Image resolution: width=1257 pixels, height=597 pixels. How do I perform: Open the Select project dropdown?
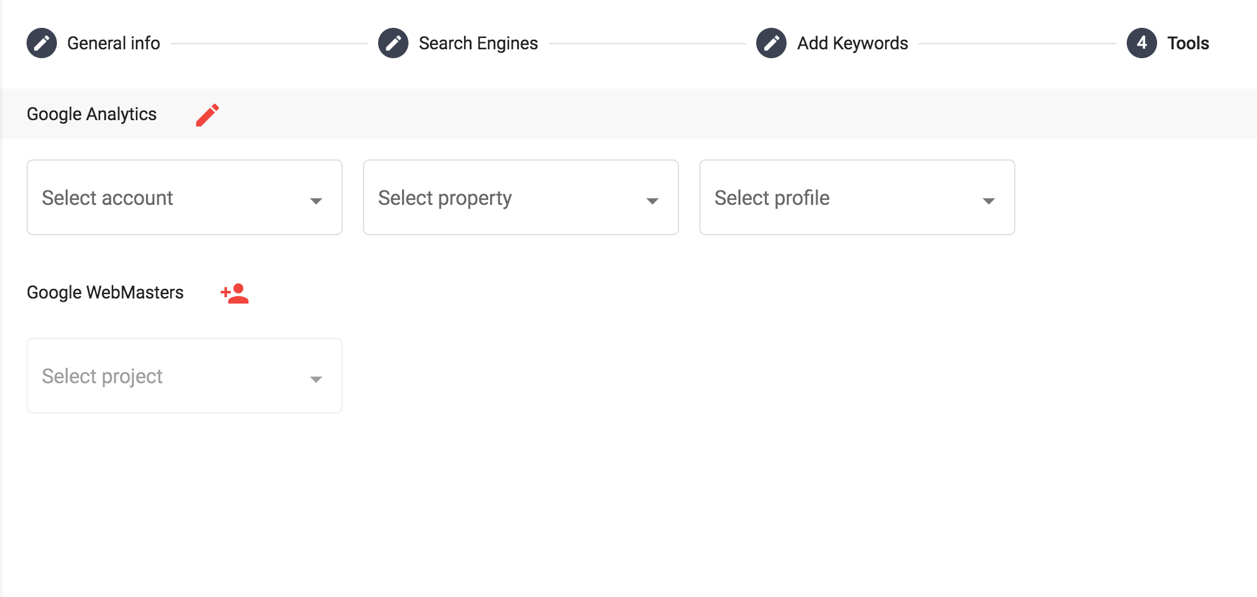pyautogui.click(x=185, y=376)
